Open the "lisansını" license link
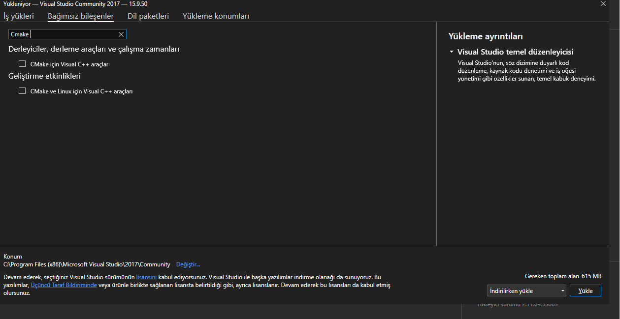 coord(146,277)
